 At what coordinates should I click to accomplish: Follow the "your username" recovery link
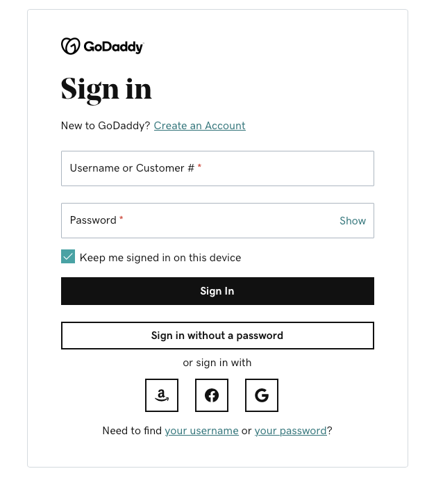tap(201, 431)
